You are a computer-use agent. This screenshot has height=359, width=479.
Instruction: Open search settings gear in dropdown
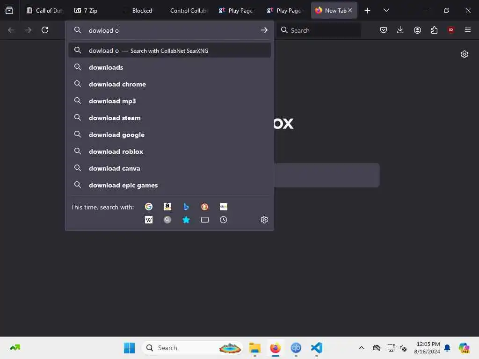point(264,220)
